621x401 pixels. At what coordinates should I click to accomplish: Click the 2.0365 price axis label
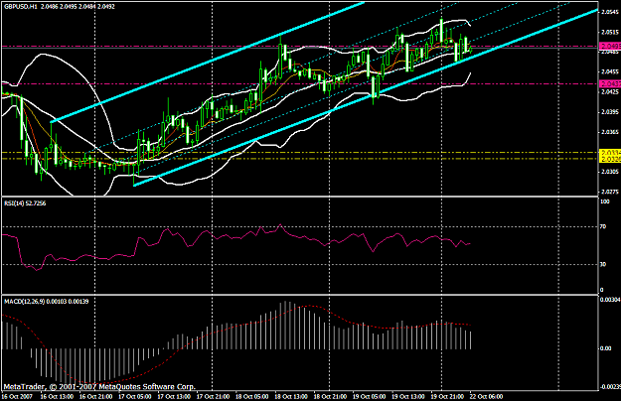click(610, 132)
